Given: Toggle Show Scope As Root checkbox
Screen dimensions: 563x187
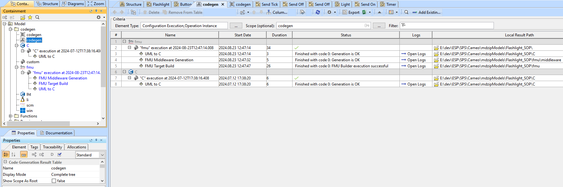Looking at the screenshot, I should click(54, 181).
